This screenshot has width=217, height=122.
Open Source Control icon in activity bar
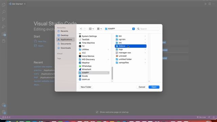click(4, 19)
